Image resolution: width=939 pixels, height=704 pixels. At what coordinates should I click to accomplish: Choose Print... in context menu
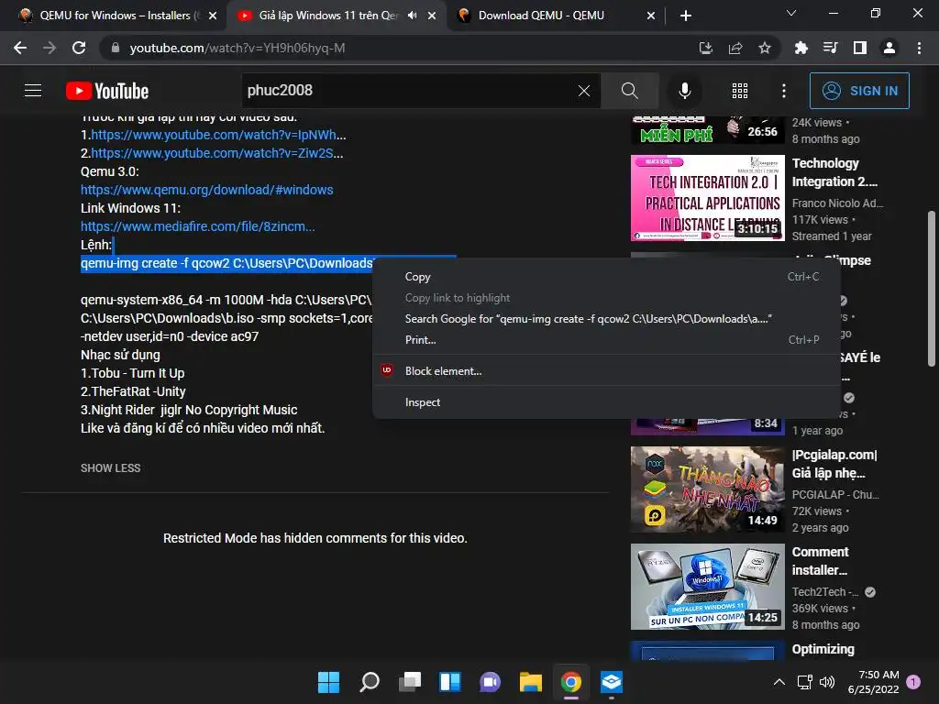605,339
